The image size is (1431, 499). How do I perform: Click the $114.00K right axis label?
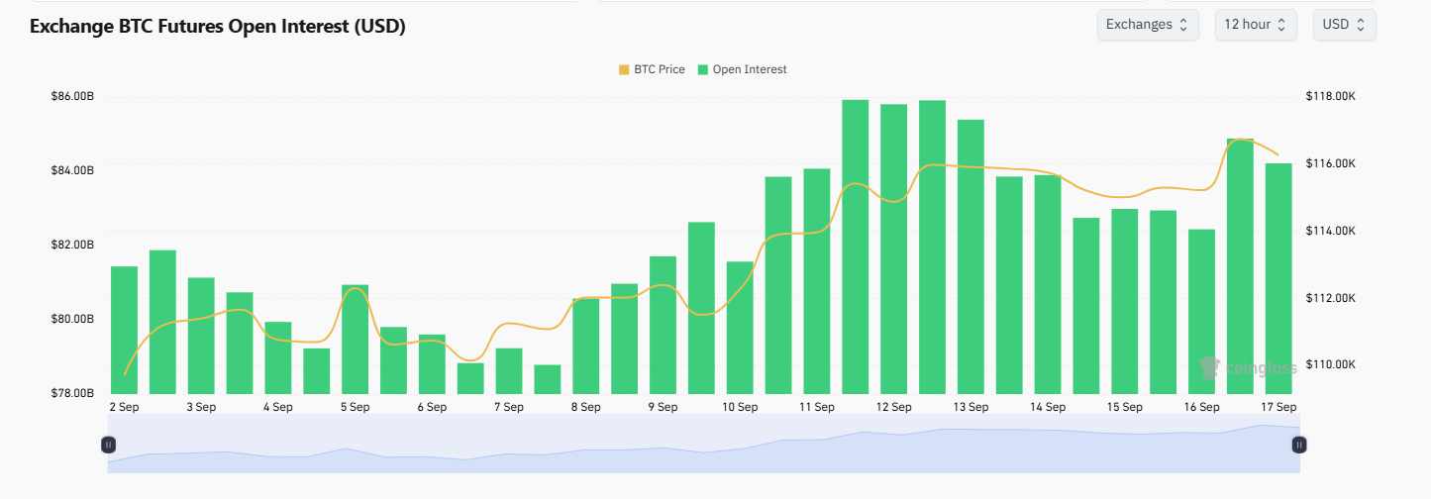tap(1331, 231)
